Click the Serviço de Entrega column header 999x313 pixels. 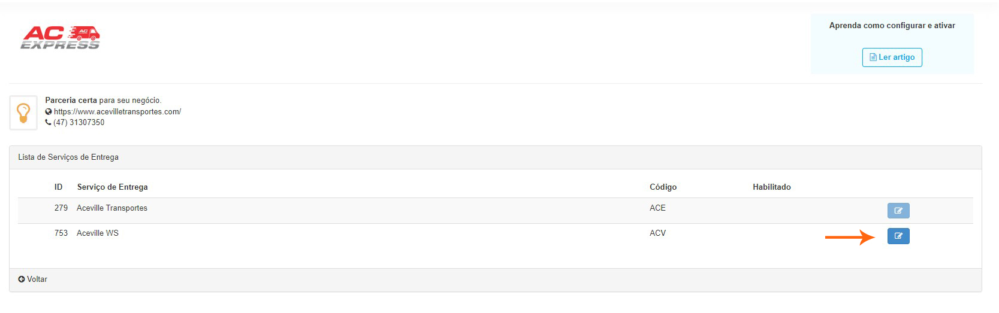pos(112,187)
